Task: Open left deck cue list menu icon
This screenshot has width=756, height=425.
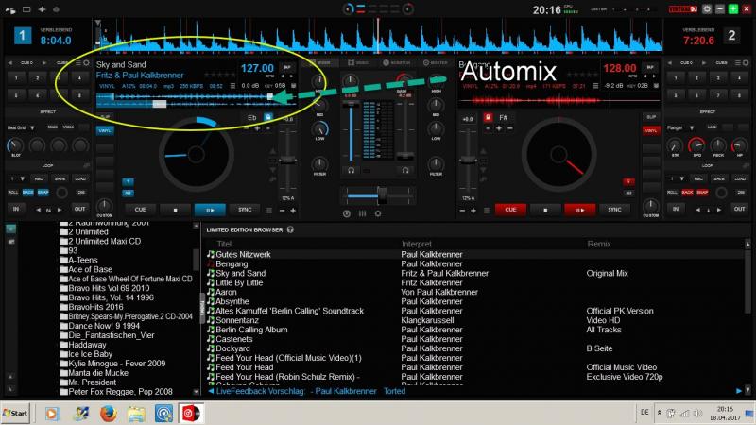Action: pyautogui.click(x=78, y=63)
